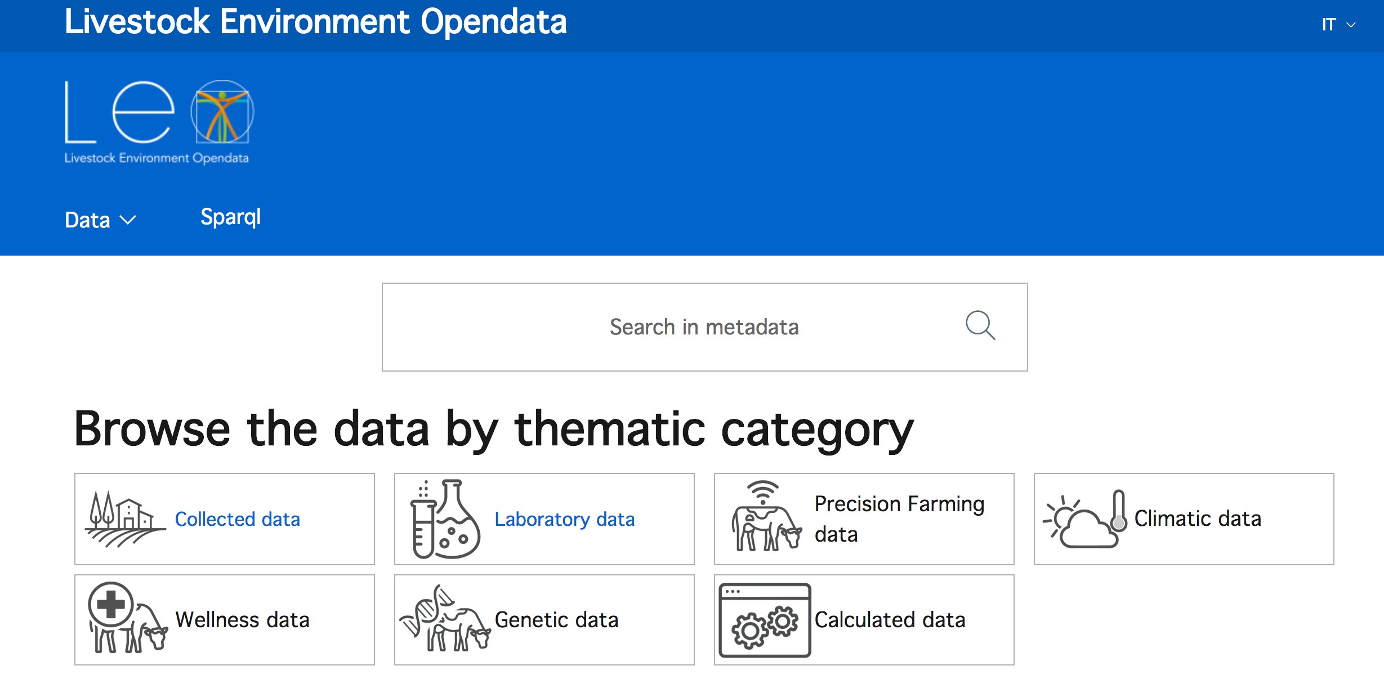The image size is (1384, 688).
Task: Open the Wellness data category
Action: pos(242,620)
